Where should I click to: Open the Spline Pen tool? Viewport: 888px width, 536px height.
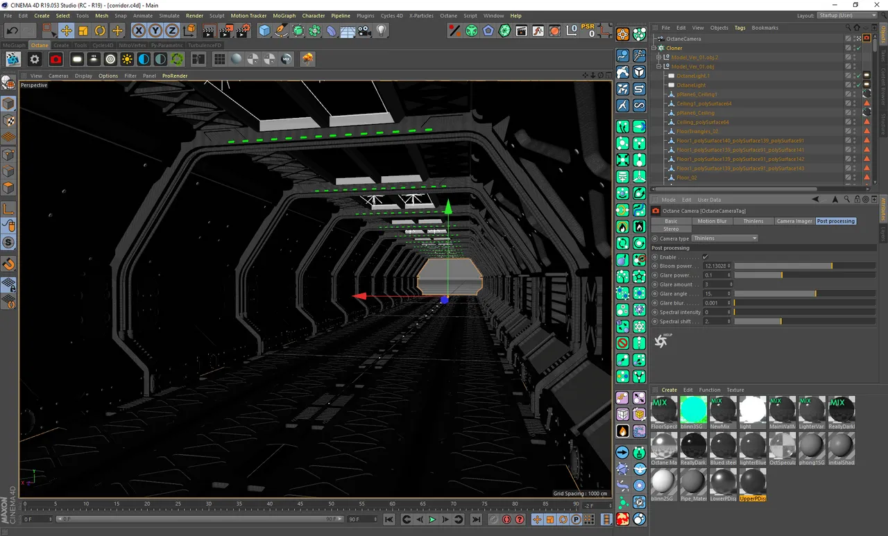(x=281, y=31)
